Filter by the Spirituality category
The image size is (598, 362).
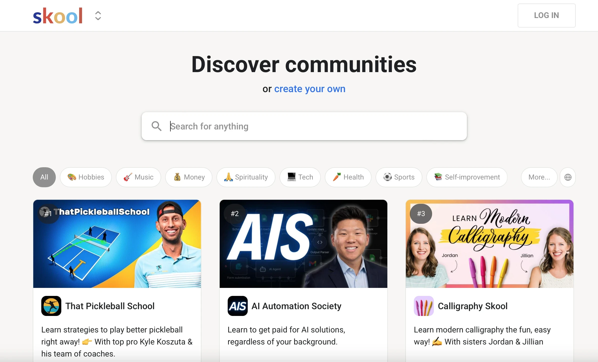[x=246, y=177]
